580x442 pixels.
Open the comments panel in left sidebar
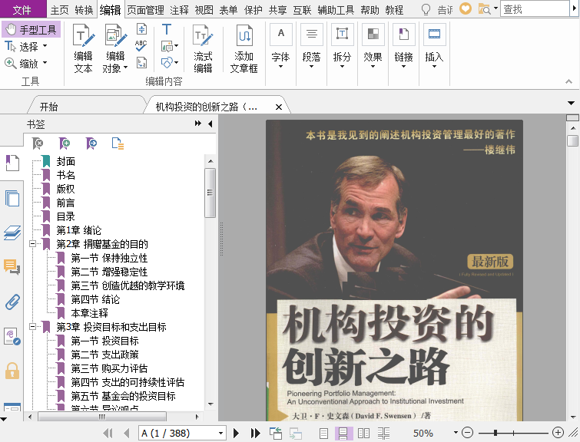(x=12, y=266)
